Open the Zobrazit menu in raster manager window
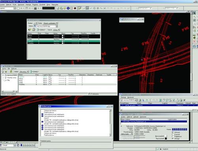The height and width of the screenshot is (151, 198). [136, 117]
